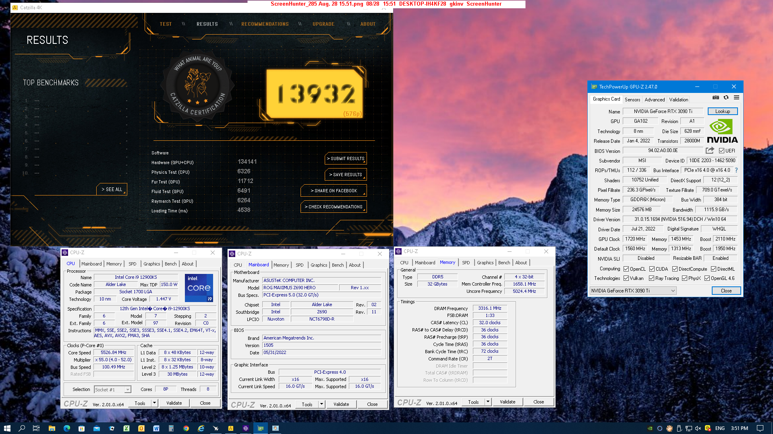The height and width of the screenshot is (434, 773).
Task: Open Catzilla UPGRADE menu
Action: (323, 24)
